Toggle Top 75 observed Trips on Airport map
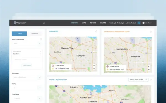The height and width of the screenshot is (103, 166). coord(115,69)
